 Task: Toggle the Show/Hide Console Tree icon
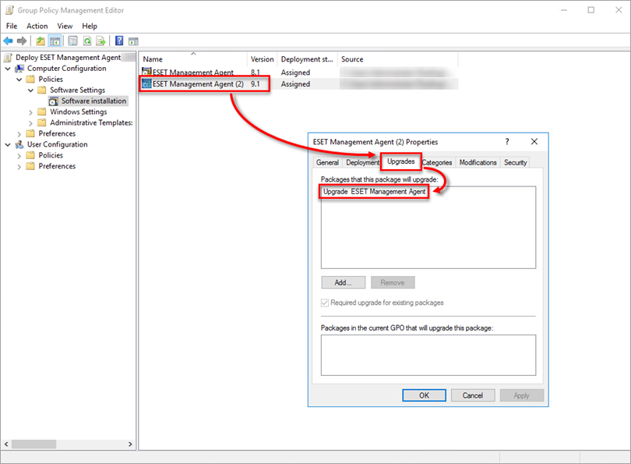[55, 41]
